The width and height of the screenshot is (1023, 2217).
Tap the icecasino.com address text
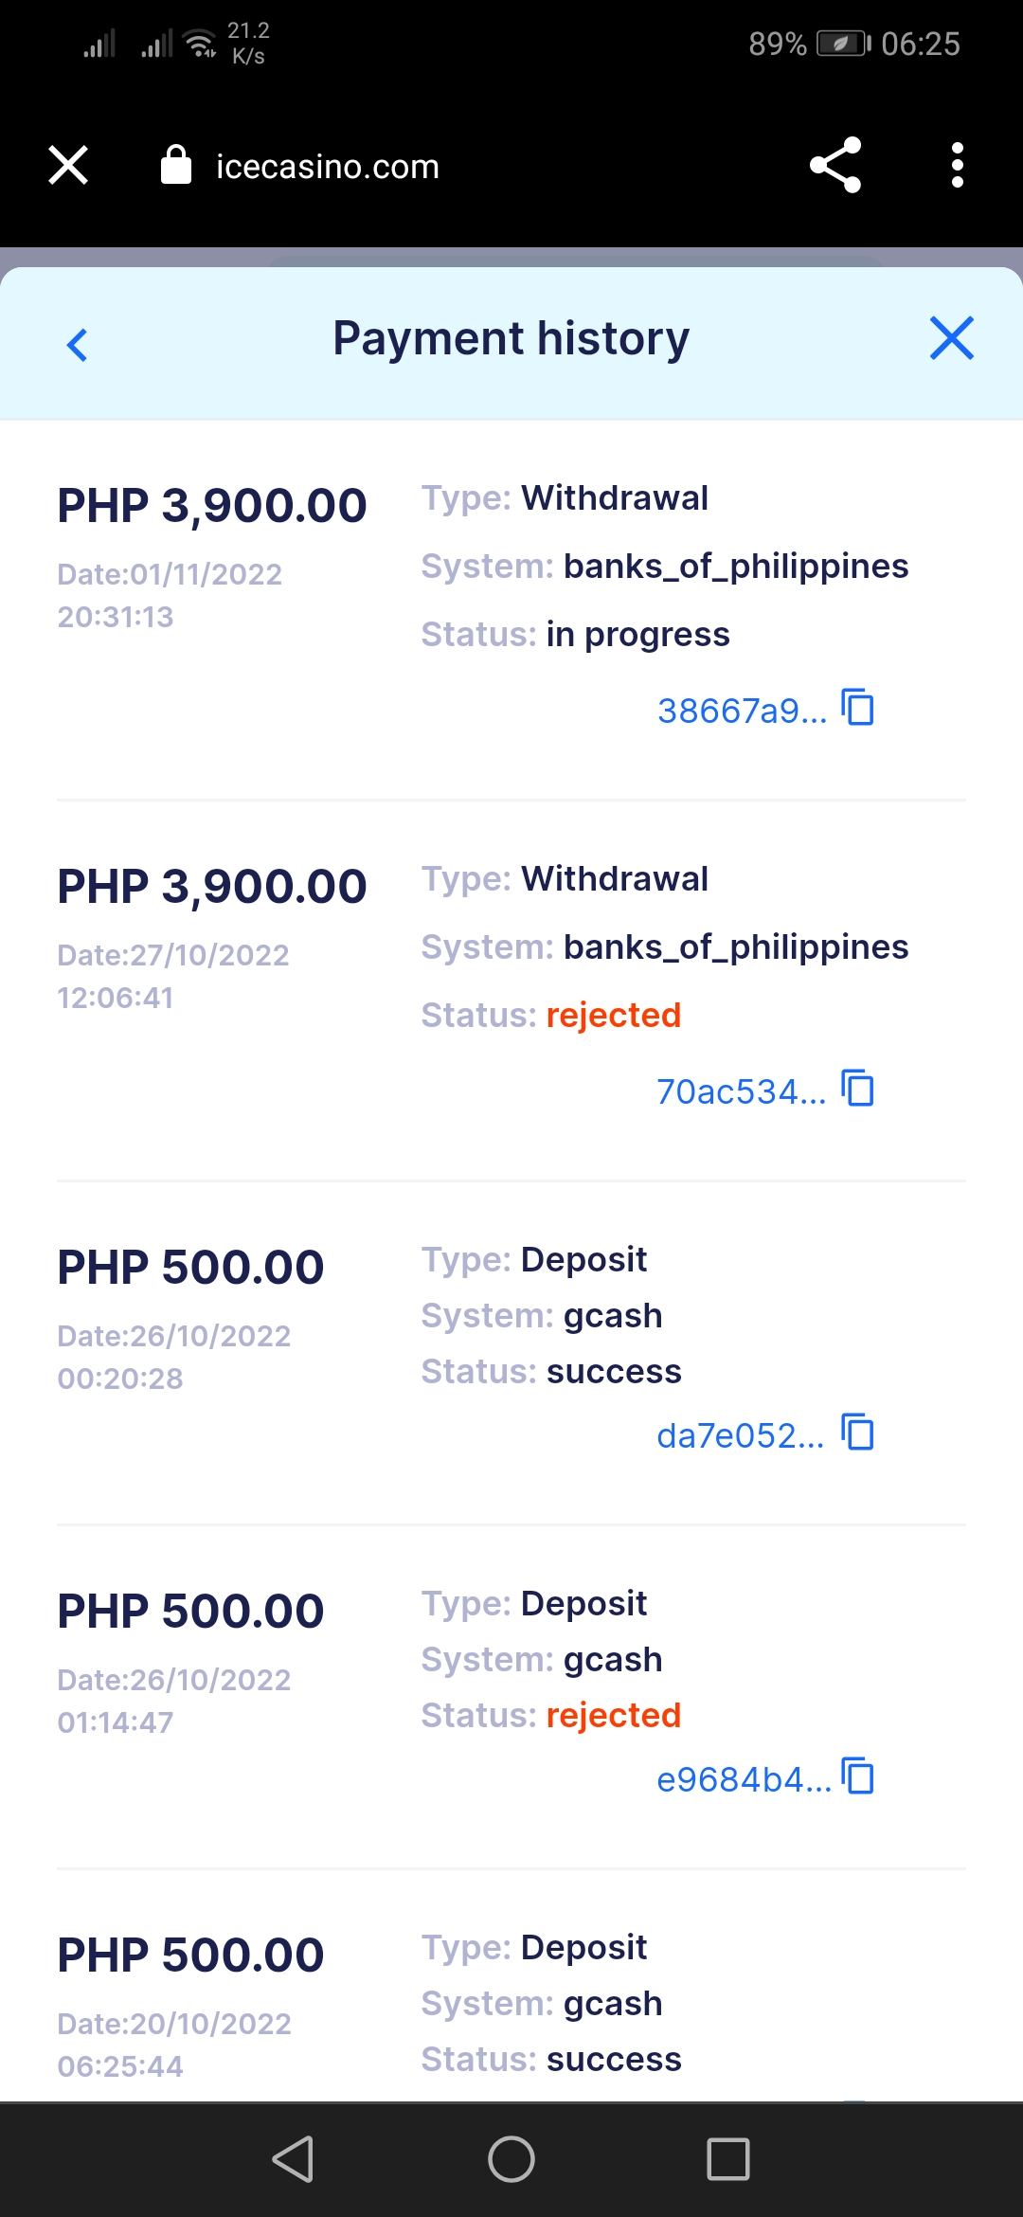tap(328, 168)
